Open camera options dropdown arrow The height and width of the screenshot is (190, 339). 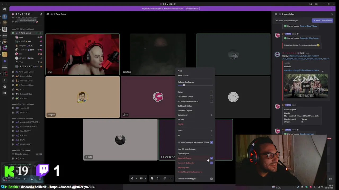point(145,178)
